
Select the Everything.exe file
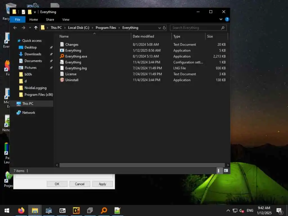coord(76,56)
